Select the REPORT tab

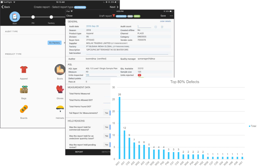click(x=79, y=152)
